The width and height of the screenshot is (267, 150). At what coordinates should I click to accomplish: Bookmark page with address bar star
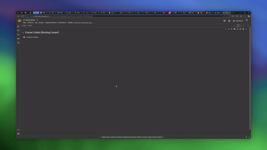click(x=228, y=16)
